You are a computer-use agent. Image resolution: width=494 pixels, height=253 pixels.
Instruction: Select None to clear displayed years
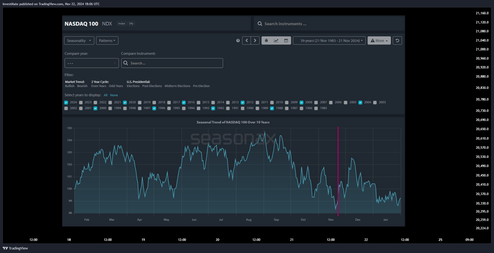(x=114, y=95)
